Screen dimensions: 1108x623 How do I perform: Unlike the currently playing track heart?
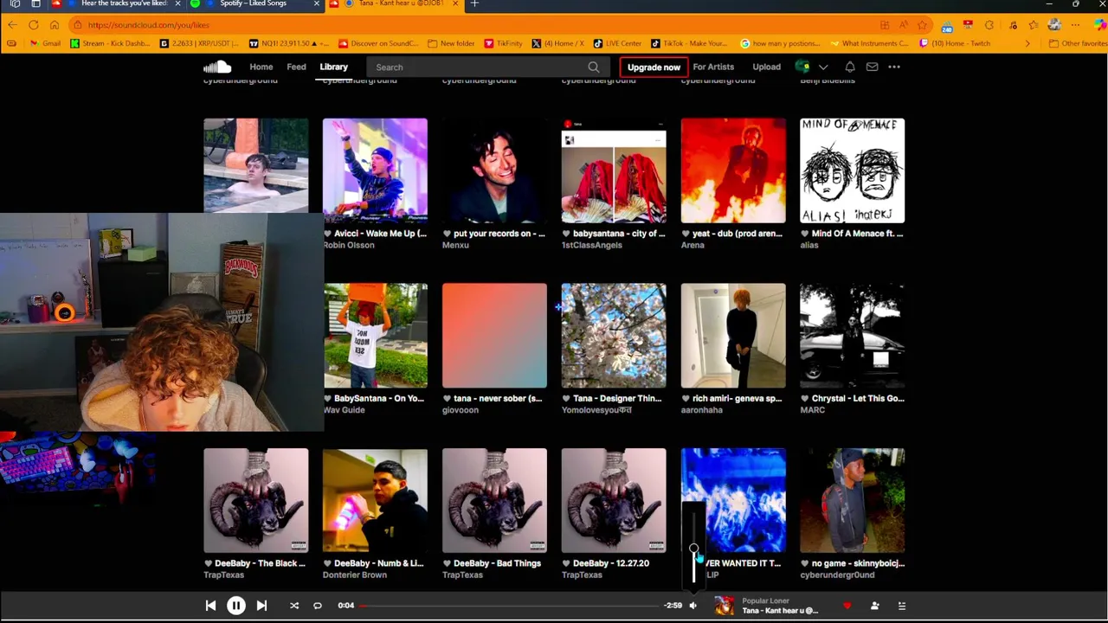click(x=847, y=606)
